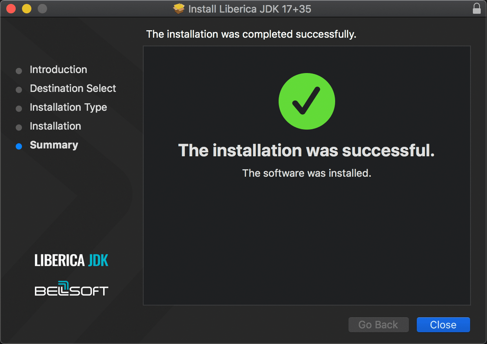Image resolution: width=487 pixels, height=344 pixels.
Task: Select the Installation Type step
Action: click(68, 107)
